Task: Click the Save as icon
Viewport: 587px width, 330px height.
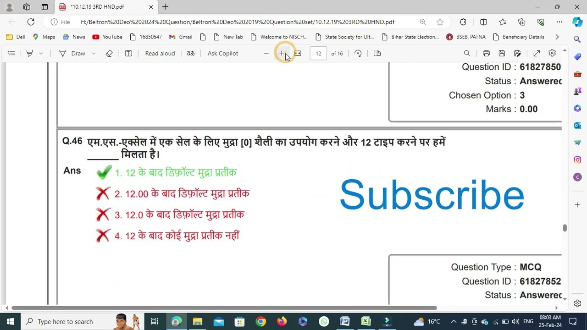Action: coord(518,53)
